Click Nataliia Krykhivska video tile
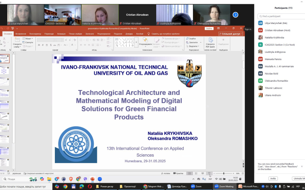This screenshot has height=190, width=305. pyautogui.click(x=100, y=15)
